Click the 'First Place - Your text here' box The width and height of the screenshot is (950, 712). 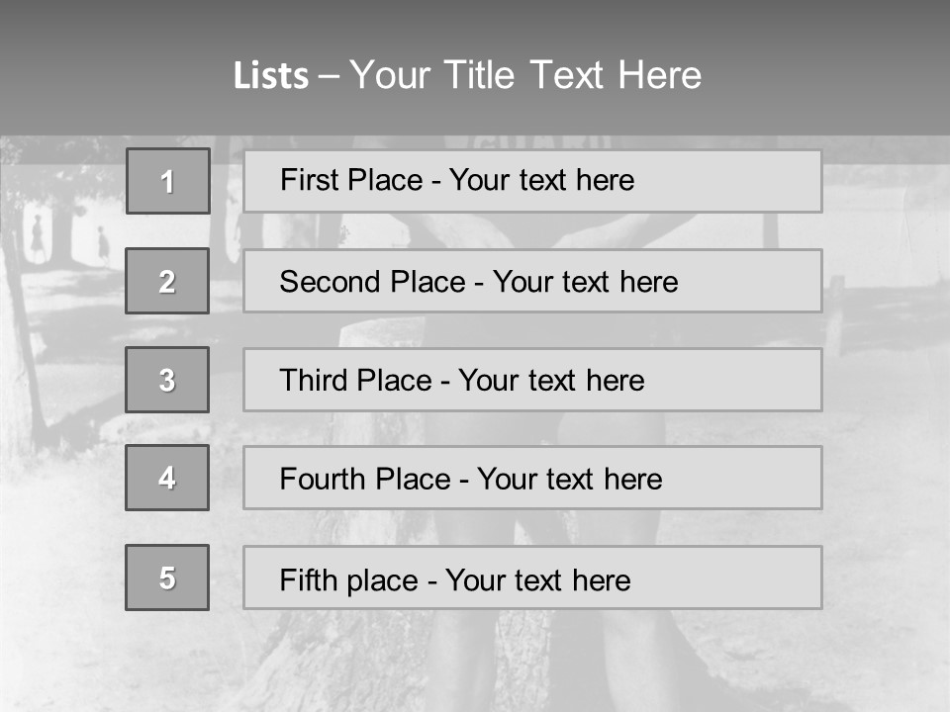point(532,181)
